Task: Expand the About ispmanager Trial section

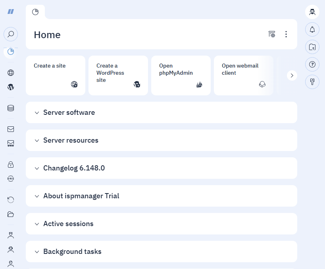Action: pyautogui.click(x=162, y=196)
